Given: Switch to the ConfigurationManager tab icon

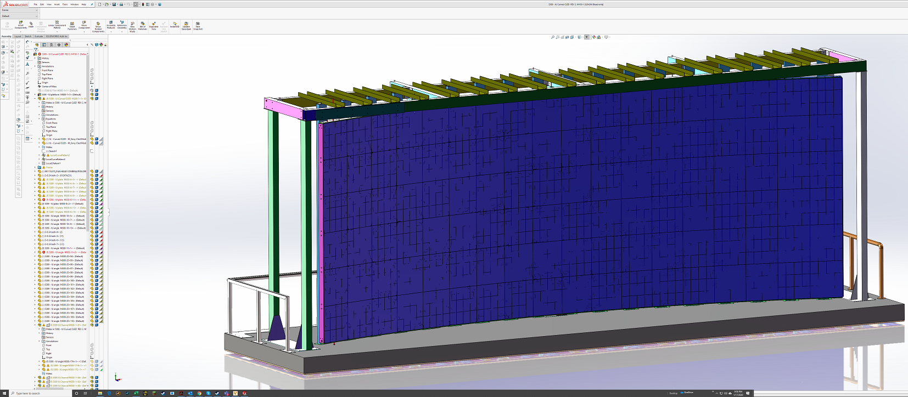Looking at the screenshot, I should pyautogui.click(x=52, y=45).
